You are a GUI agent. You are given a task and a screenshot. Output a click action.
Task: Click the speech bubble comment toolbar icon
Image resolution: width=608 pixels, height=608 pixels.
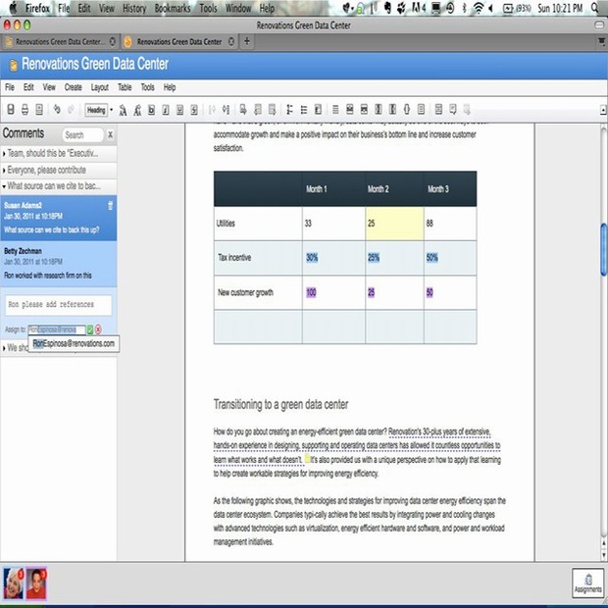452,110
